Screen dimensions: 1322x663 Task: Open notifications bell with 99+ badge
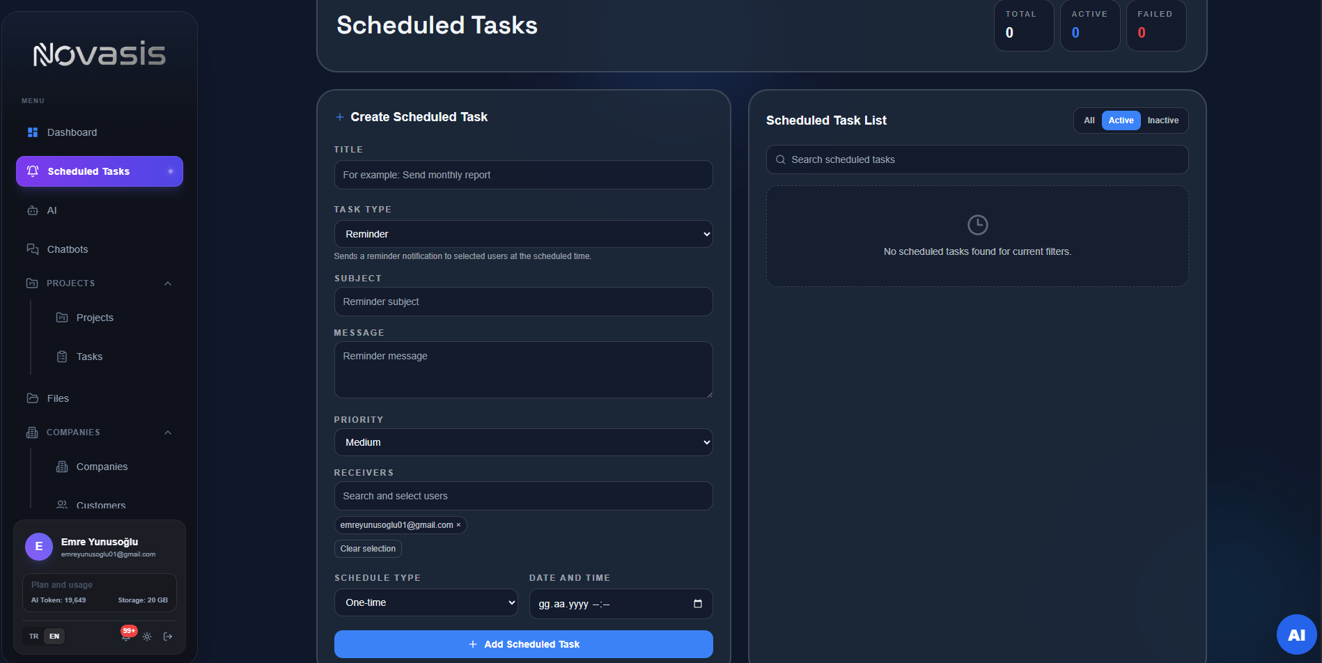click(x=127, y=635)
